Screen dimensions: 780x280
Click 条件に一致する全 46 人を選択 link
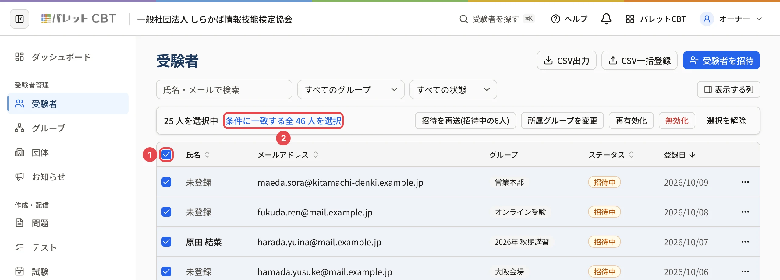point(283,121)
